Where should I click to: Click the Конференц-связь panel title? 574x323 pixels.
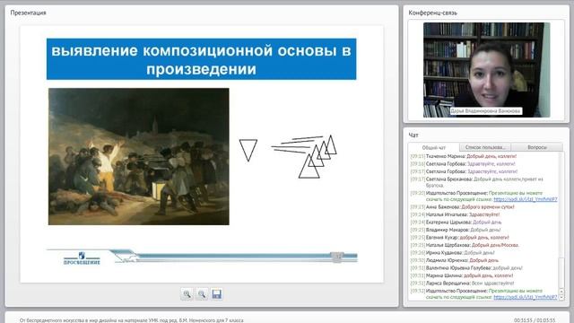tap(432, 13)
